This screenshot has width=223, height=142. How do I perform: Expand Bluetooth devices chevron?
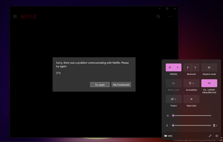click(x=195, y=68)
